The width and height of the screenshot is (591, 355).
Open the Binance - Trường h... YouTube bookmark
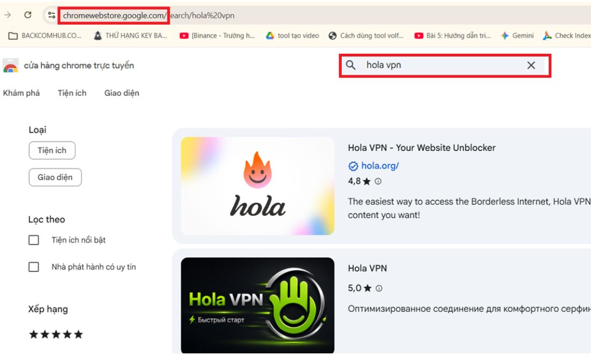coord(217,36)
